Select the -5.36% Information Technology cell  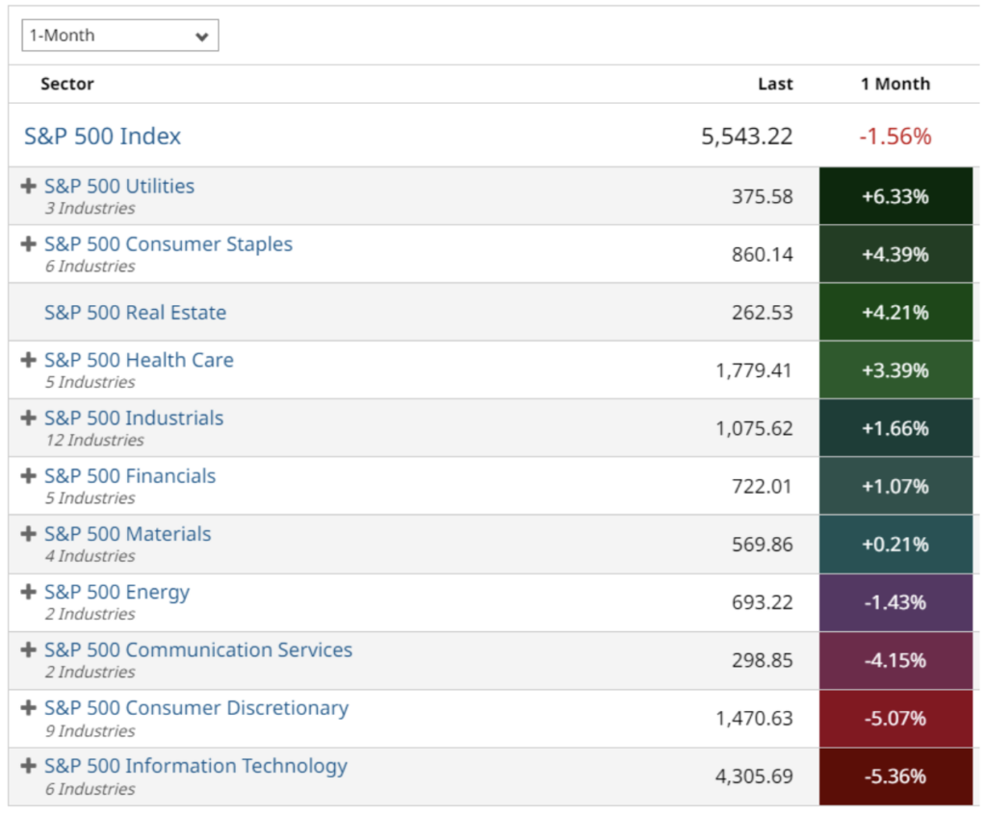pos(895,776)
